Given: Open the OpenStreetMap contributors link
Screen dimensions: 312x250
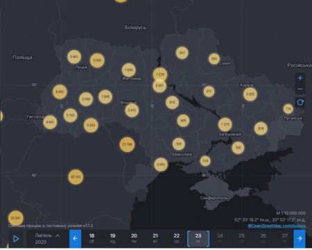Looking at the screenshot, I should pyautogui.click(x=277, y=226).
